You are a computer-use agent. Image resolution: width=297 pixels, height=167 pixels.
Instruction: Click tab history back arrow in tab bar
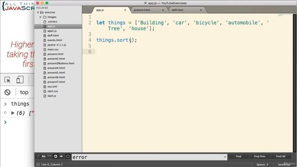tap(85, 10)
